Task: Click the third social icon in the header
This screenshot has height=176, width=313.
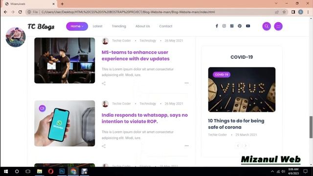Action: tap(232, 26)
